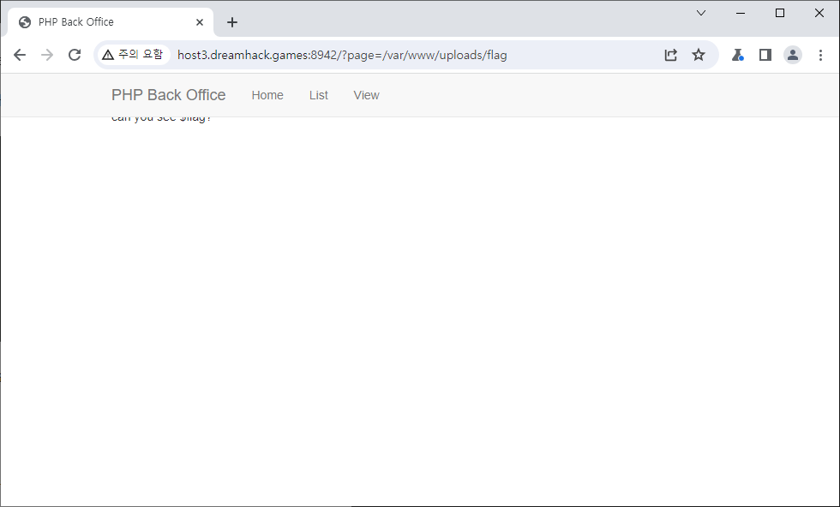Open the View nav item
The height and width of the screenshot is (507, 840).
point(366,95)
